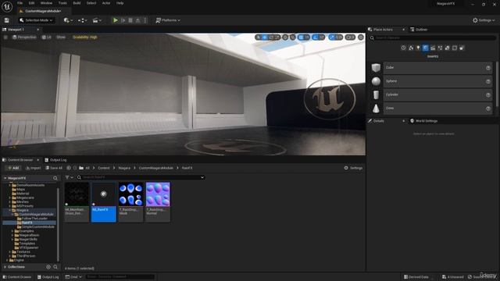The width and height of the screenshot is (500, 281).
Task: Open the viewport hamburger options menu
Action: pyautogui.click(x=5, y=37)
